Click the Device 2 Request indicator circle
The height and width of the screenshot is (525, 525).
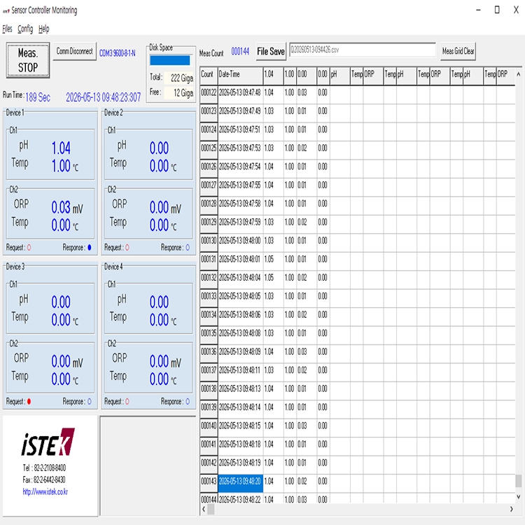tap(127, 247)
